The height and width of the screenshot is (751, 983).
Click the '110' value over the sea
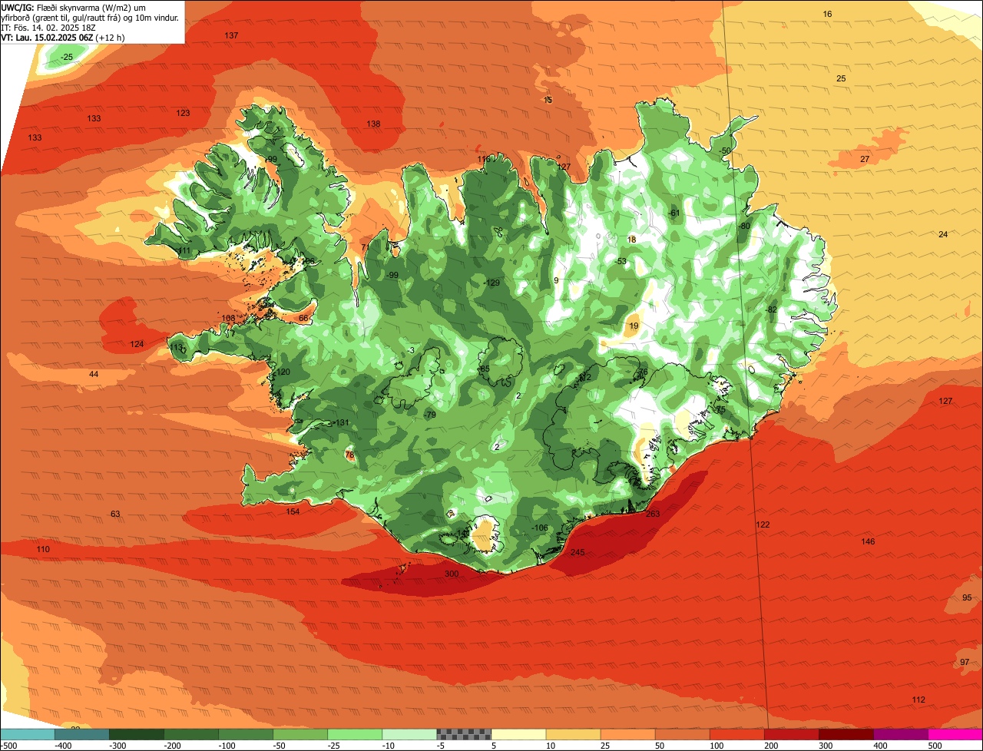[43, 549]
